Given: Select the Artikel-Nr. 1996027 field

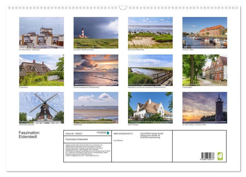Looking at the screenshot, I should click(74, 134).
